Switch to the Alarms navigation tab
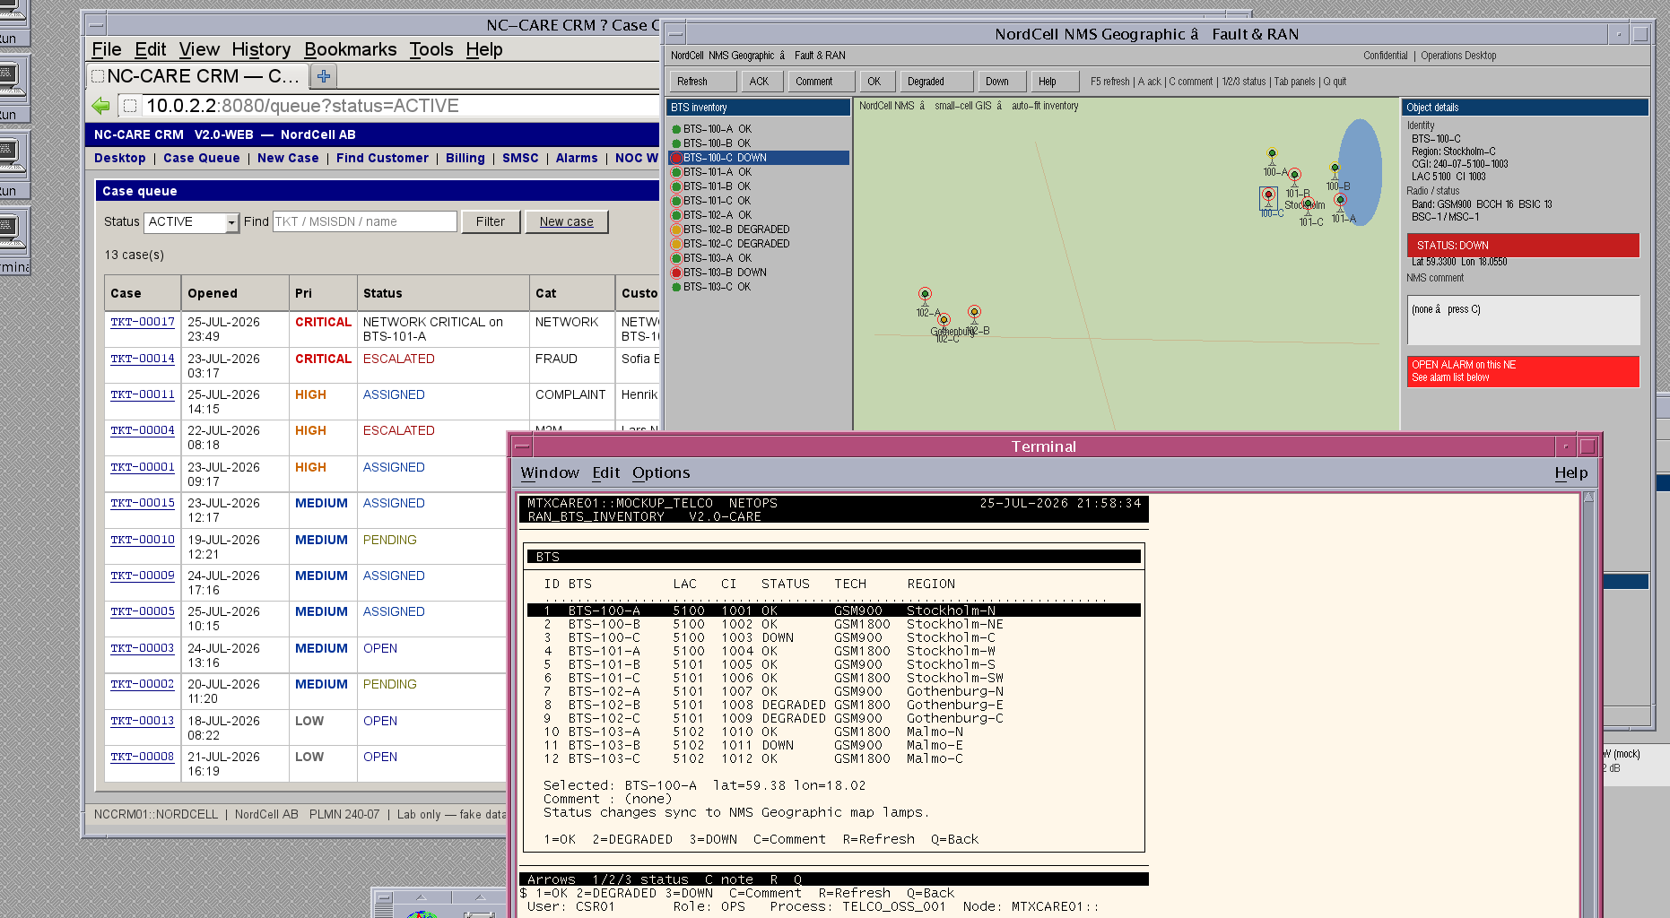This screenshot has width=1670, height=918. click(577, 158)
